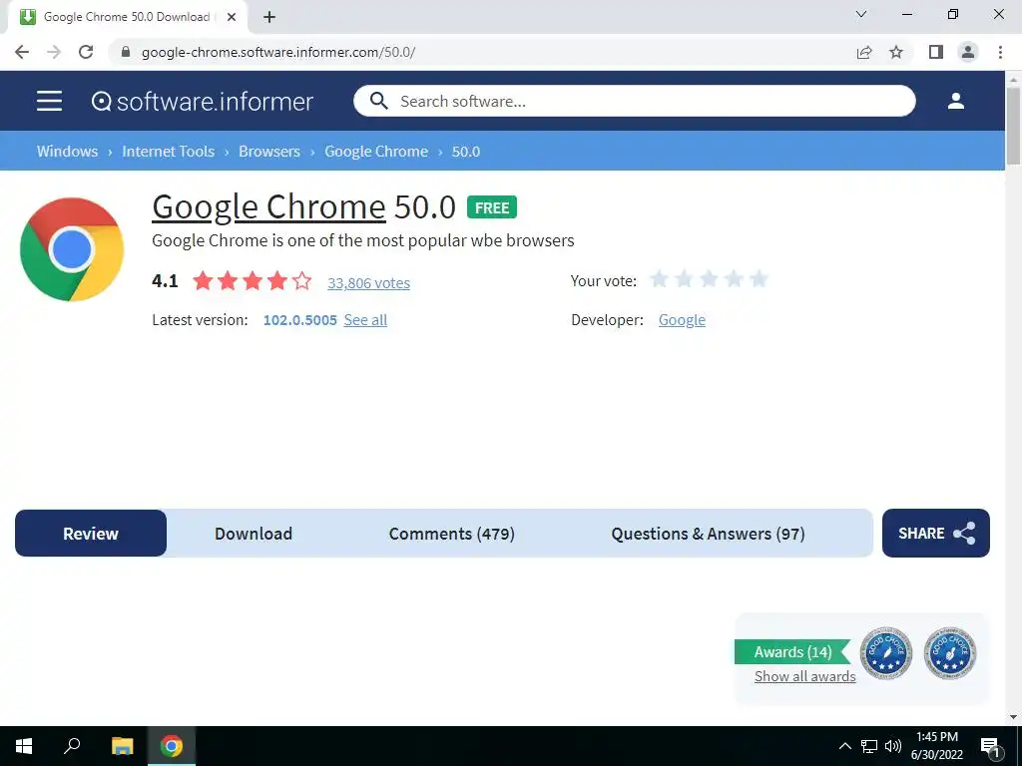Viewport: 1022px width, 766px height.
Task: Click the Google Chrome breadcrumb link
Action: tap(376, 152)
